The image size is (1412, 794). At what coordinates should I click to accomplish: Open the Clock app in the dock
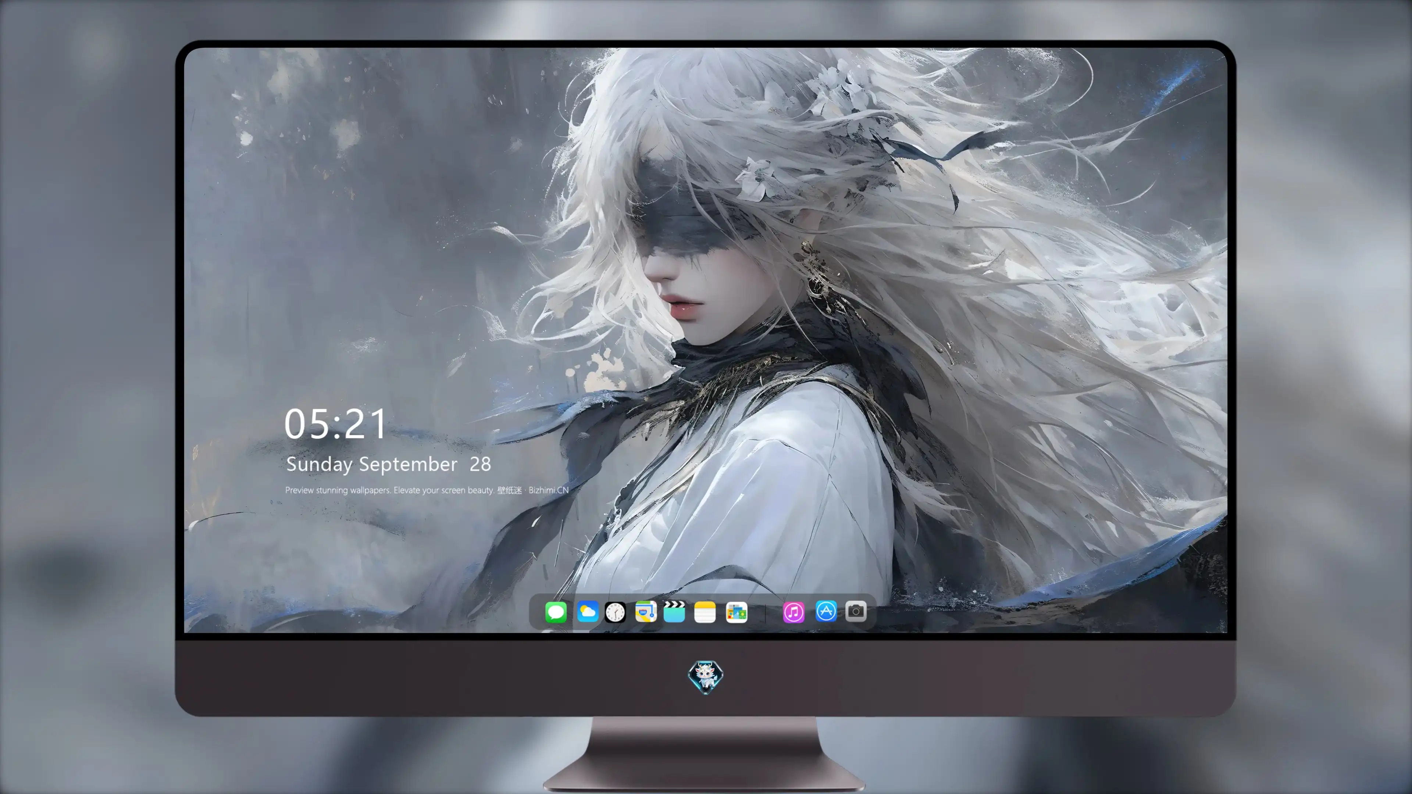pyautogui.click(x=615, y=612)
